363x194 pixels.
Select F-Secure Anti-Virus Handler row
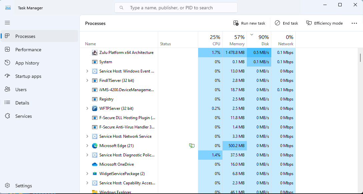188,127
